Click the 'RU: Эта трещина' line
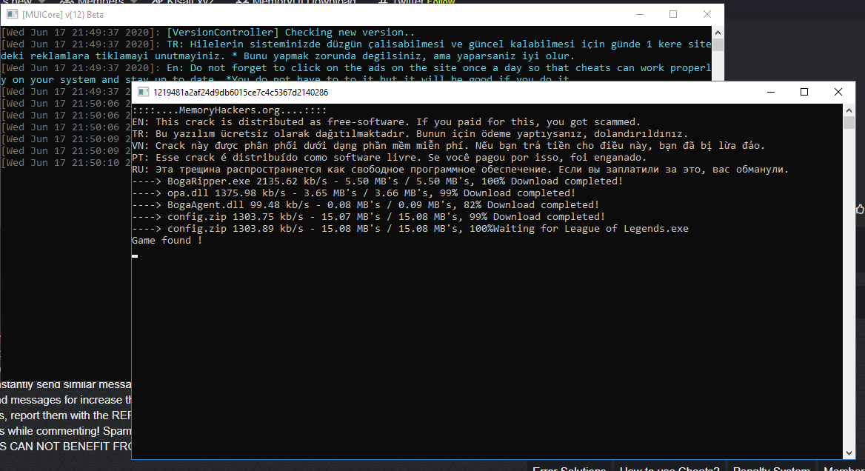Screen dimensions: 865x471 (461, 170)
